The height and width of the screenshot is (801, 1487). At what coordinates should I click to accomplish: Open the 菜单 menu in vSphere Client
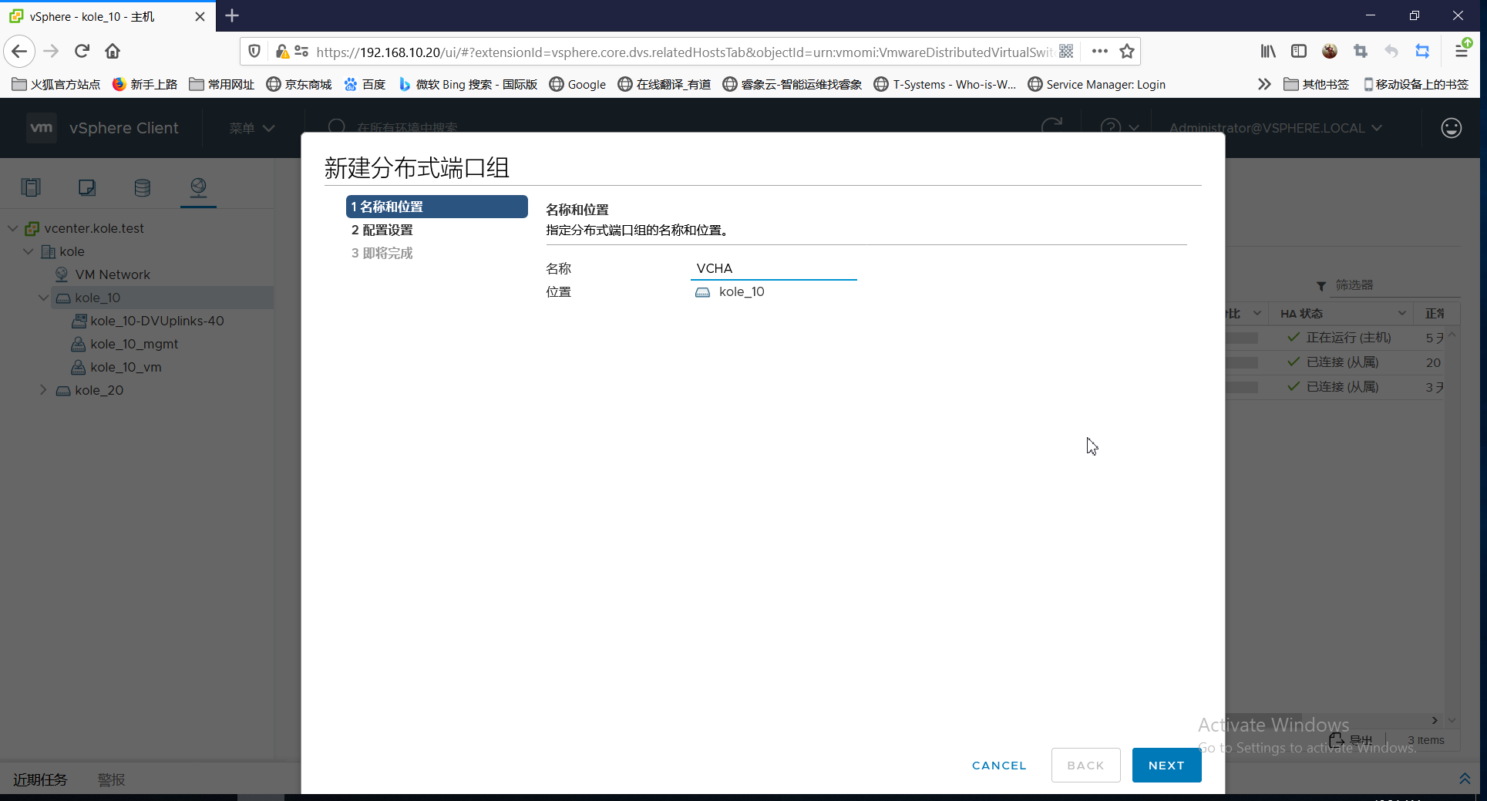point(251,128)
